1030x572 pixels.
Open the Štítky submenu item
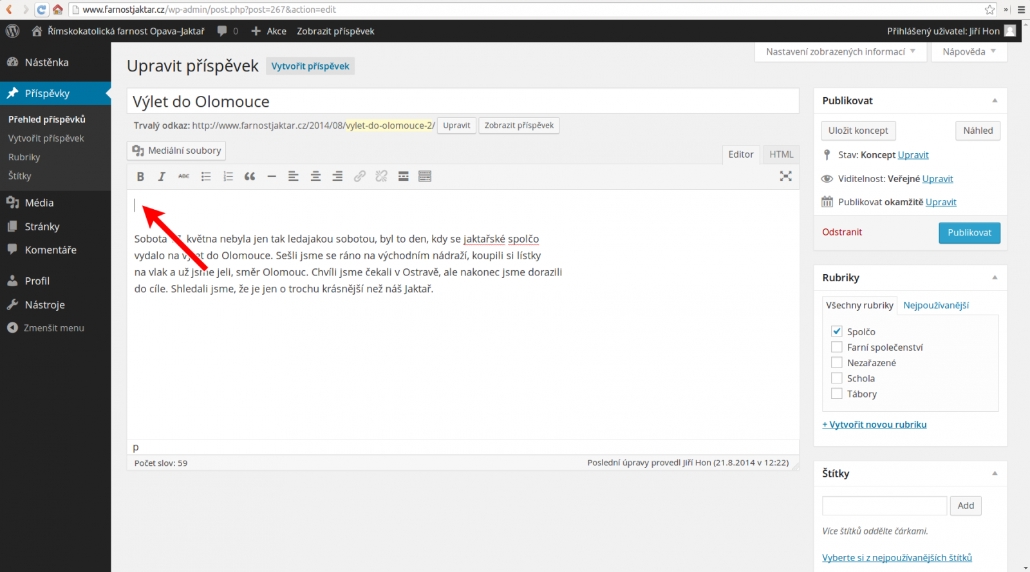click(x=20, y=176)
